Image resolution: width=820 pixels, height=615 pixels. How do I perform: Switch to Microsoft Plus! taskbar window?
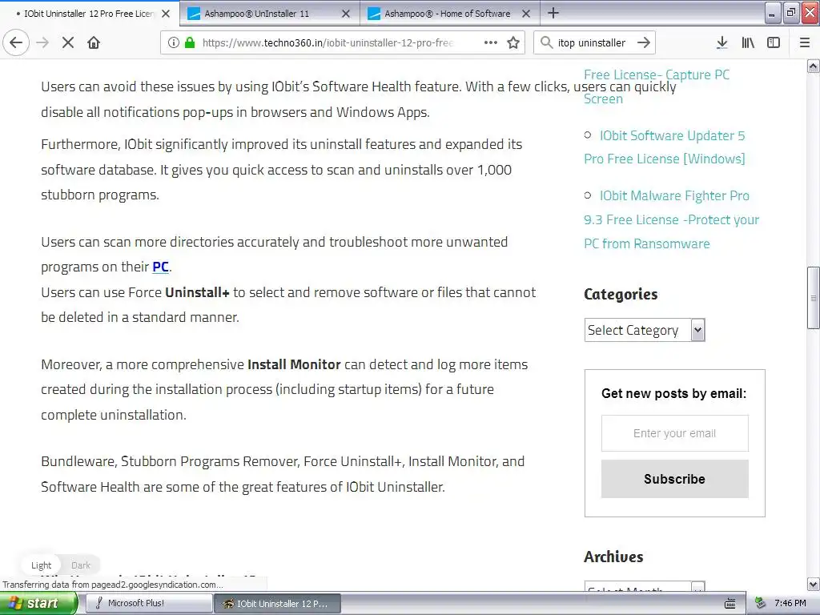coord(148,604)
